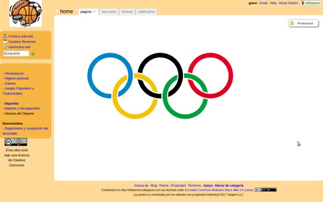The width and height of the screenshot is (323, 202).
Task: Click the Administrar wiki gear icon
Action: 5,47
